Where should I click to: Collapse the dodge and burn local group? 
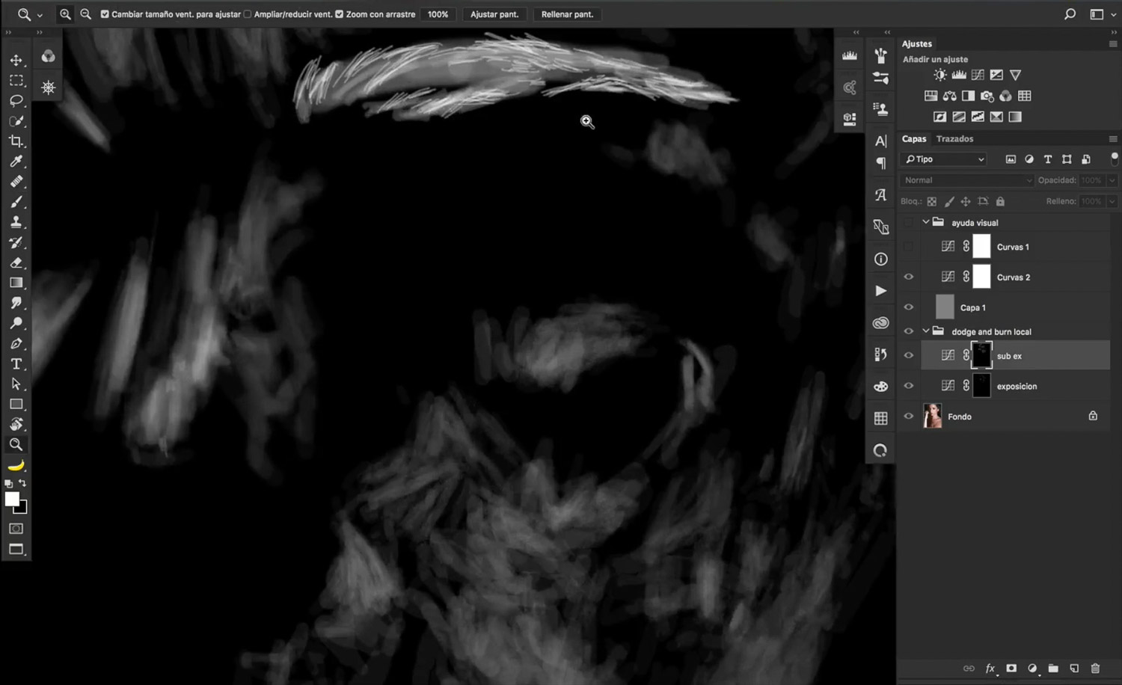[925, 331]
